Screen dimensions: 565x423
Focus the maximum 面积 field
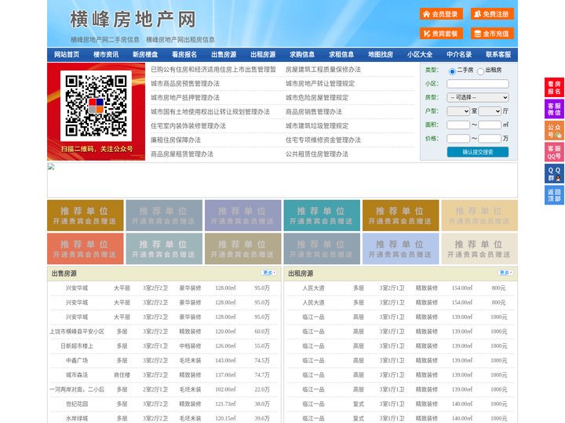[x=490, y=125]
